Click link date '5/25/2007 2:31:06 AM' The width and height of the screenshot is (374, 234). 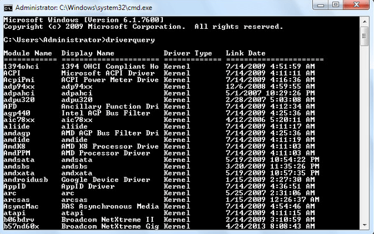pyautogui.click(x=271, y=193)
